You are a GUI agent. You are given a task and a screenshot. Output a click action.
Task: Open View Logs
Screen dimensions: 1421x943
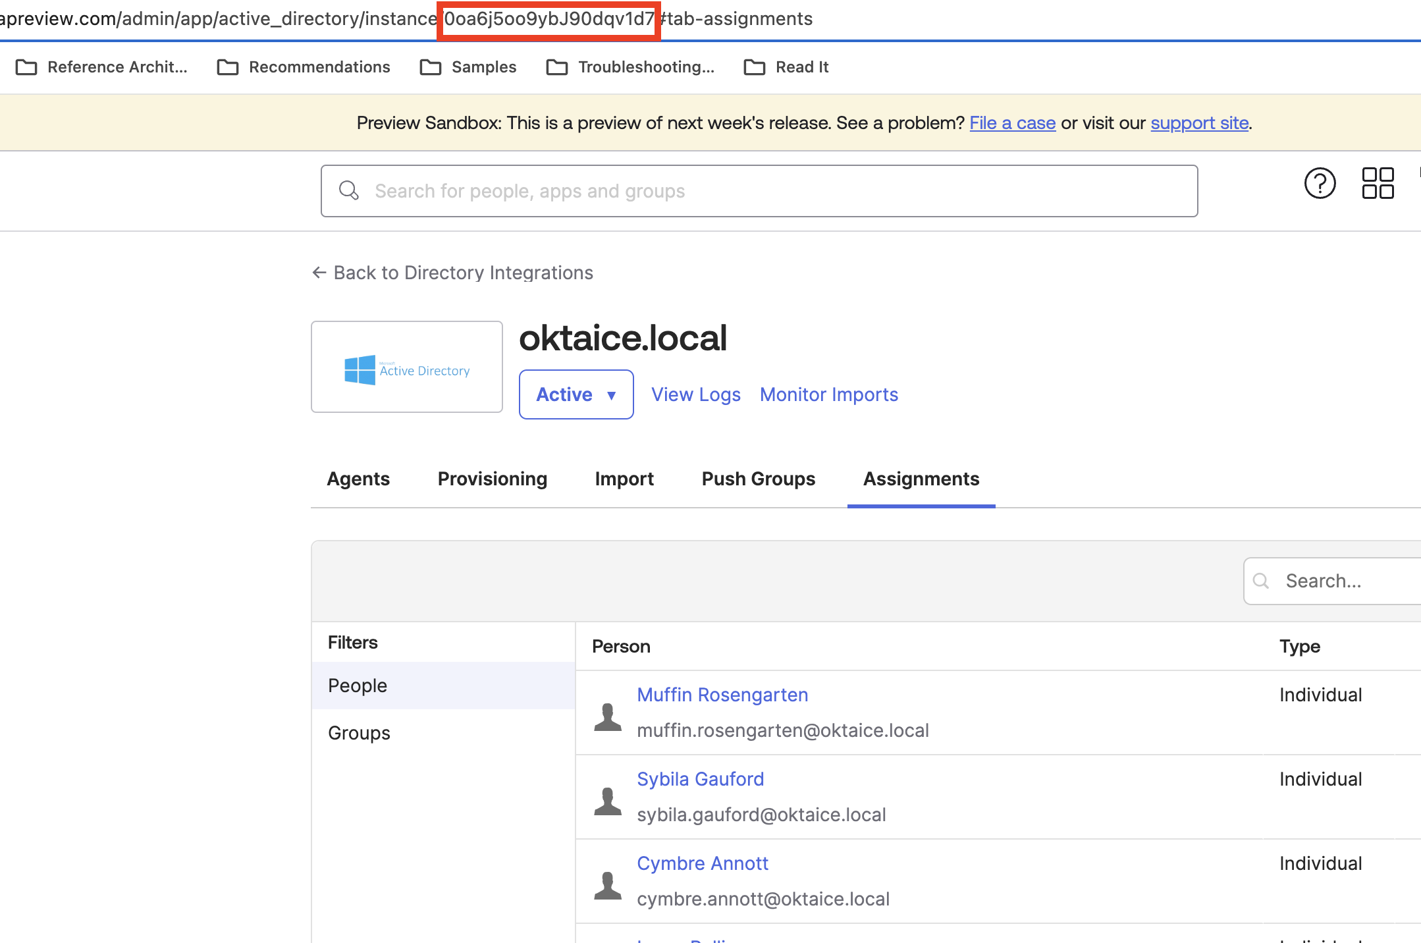[695, 394]
